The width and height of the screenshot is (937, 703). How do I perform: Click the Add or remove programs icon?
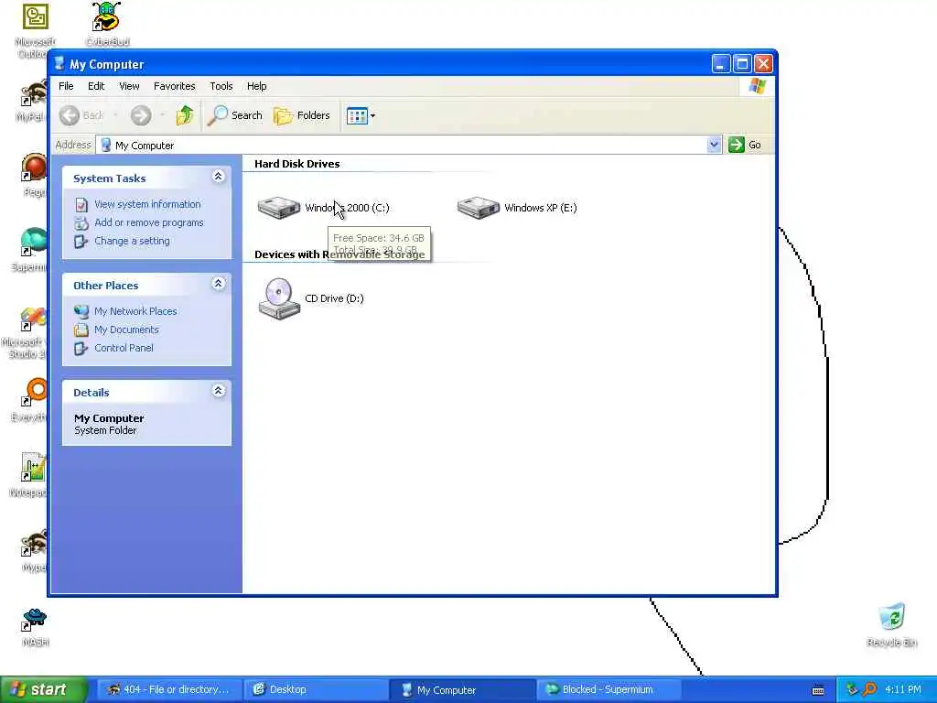[x=81, y=223]
